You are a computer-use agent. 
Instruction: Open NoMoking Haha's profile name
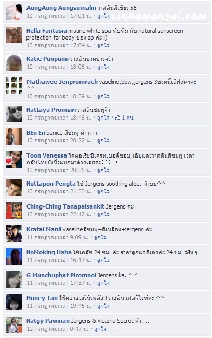point(49,252)
